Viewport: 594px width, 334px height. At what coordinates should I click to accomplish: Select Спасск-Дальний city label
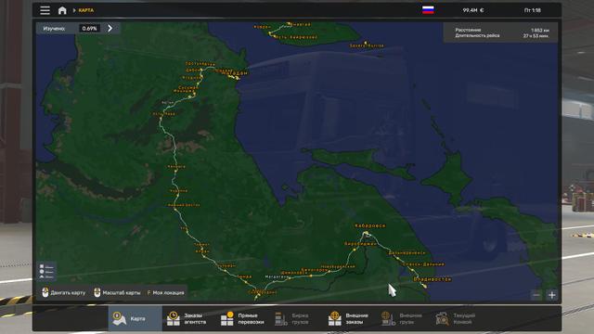pos(423,264)
